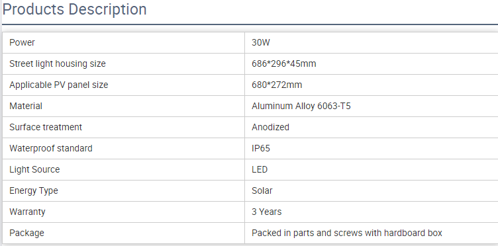Click the Anodized value cell
This screenshot has height=246, width=498.
[372, 127]
